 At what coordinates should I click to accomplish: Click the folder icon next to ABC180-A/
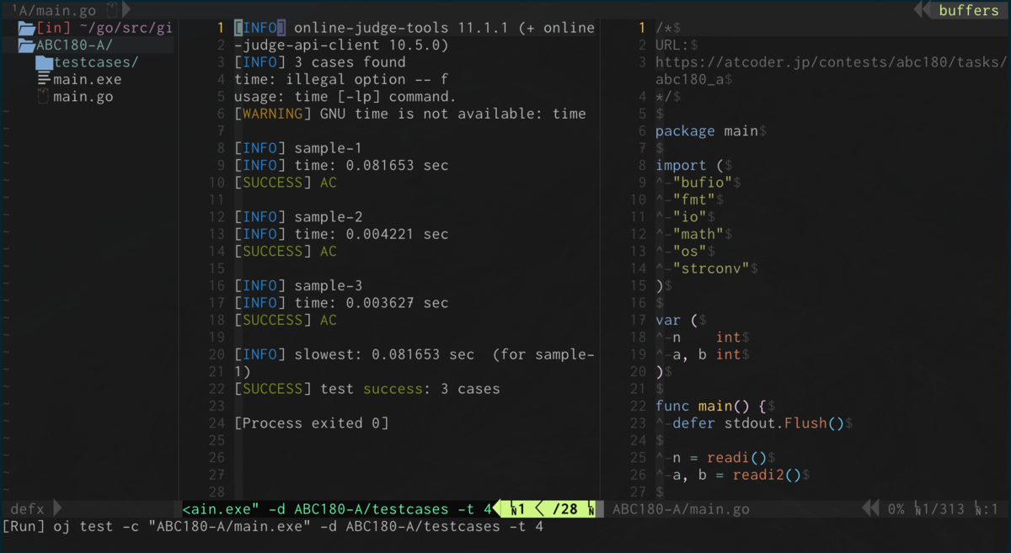(26, 45)
